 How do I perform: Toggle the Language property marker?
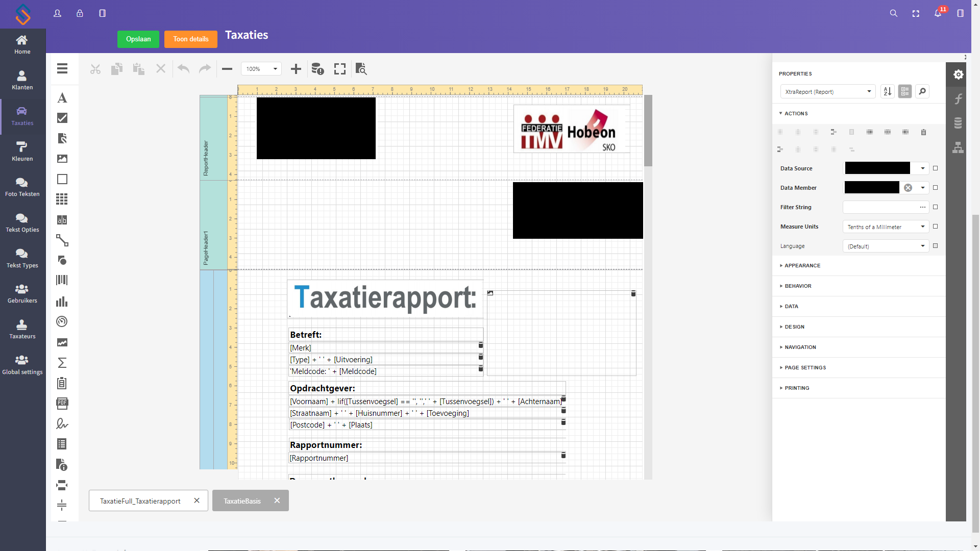click(936, 246)
